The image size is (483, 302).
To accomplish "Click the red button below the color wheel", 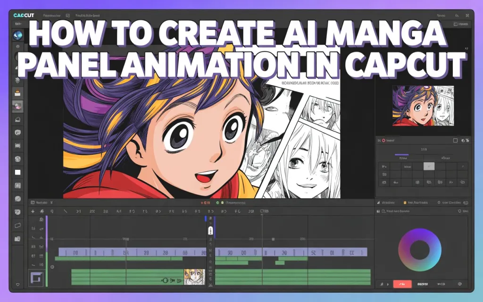I will 402,284.
